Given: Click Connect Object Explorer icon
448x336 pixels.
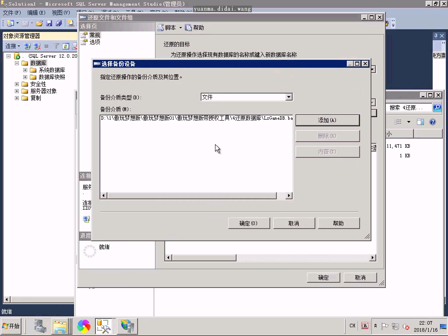Looking at the screenshot, I should click(x=27, y=46).
